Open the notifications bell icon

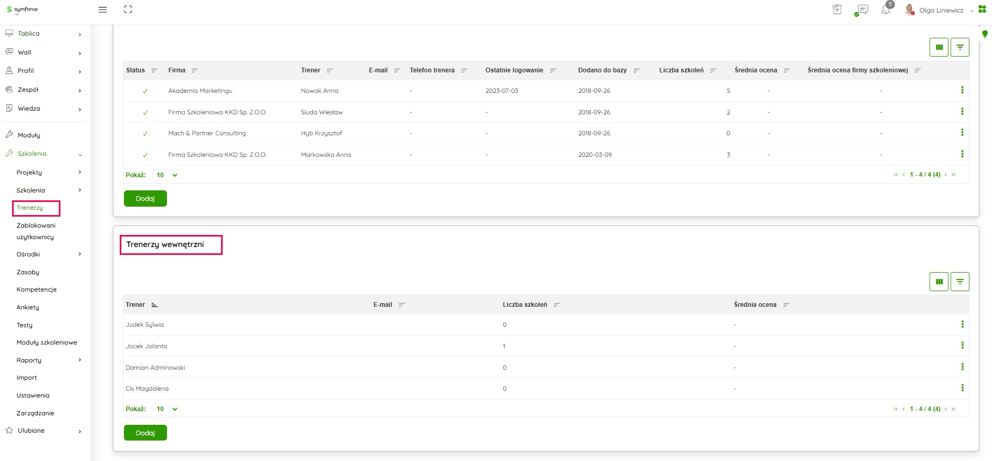[x=886, y=10]
